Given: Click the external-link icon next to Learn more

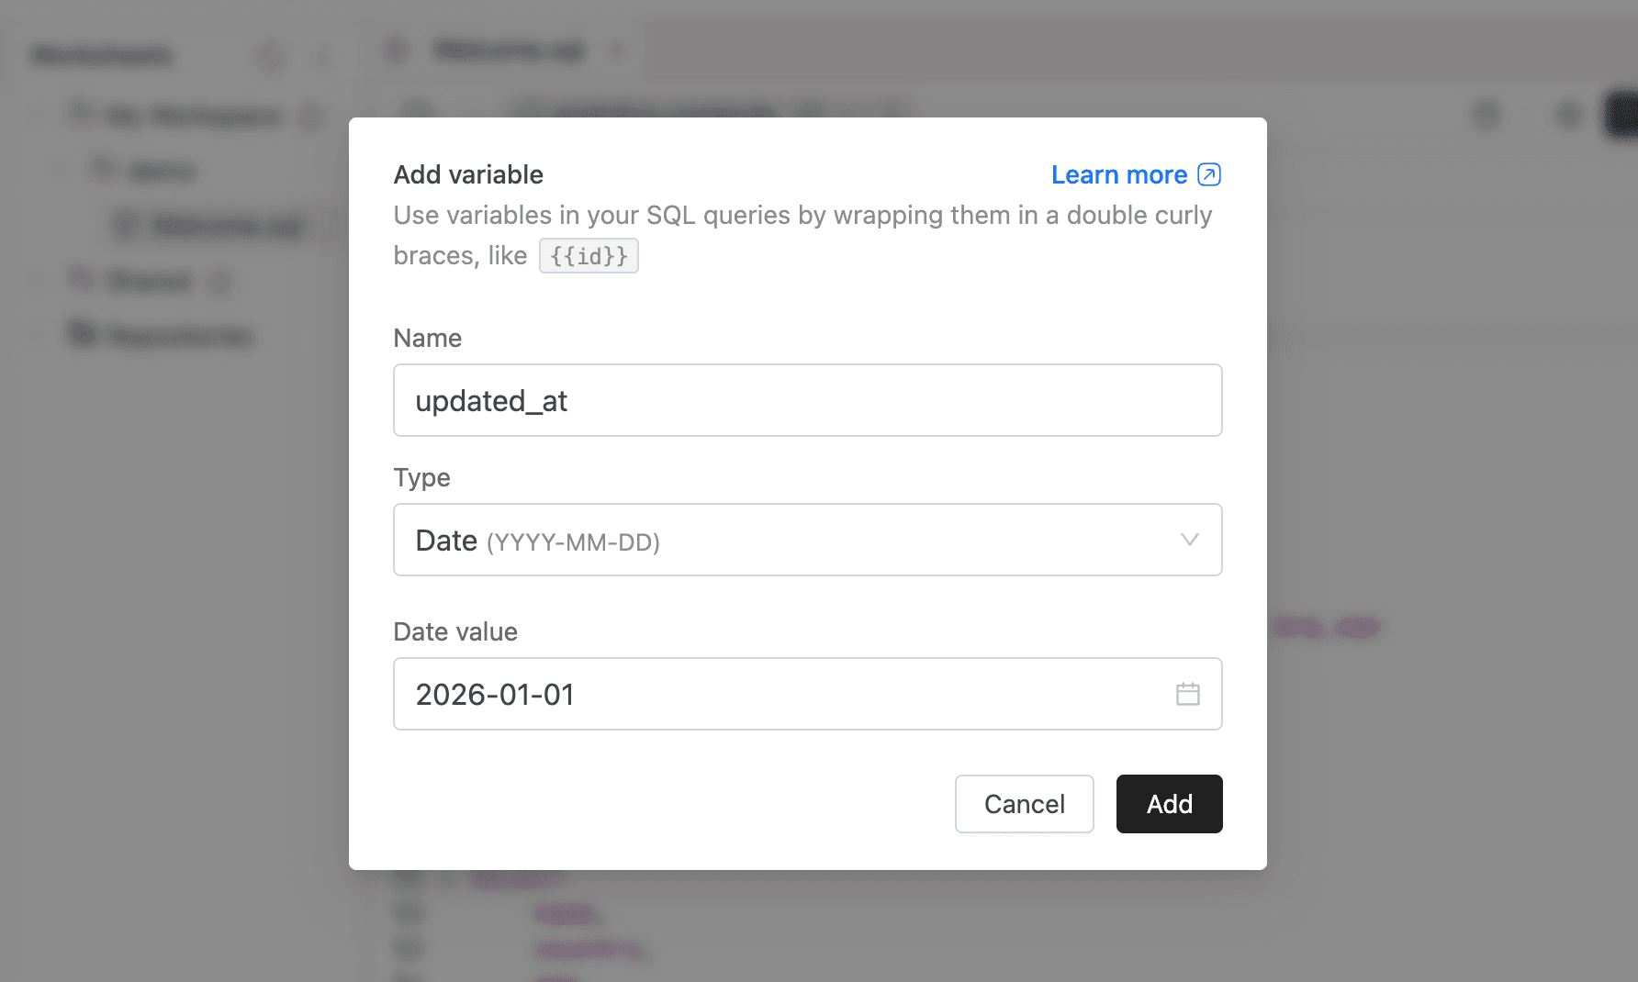Looking at the screenshot, I should point(1209,174).
